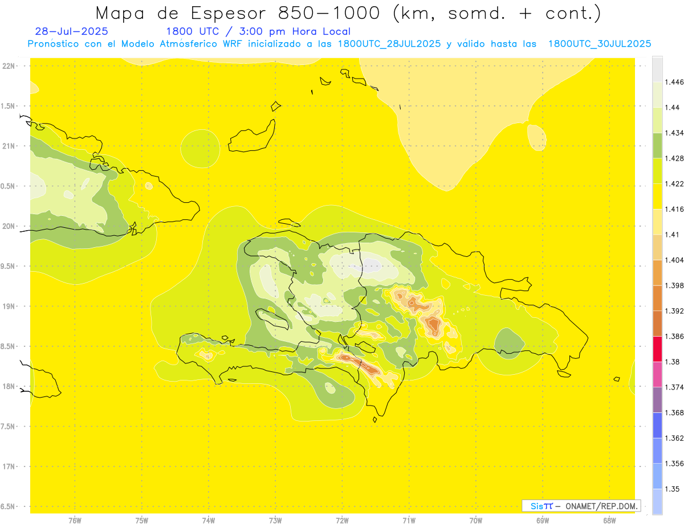The height and width of the screenshot is (528, 684).
Task: Click the legend value "1.434"
Action: (675, 133)
